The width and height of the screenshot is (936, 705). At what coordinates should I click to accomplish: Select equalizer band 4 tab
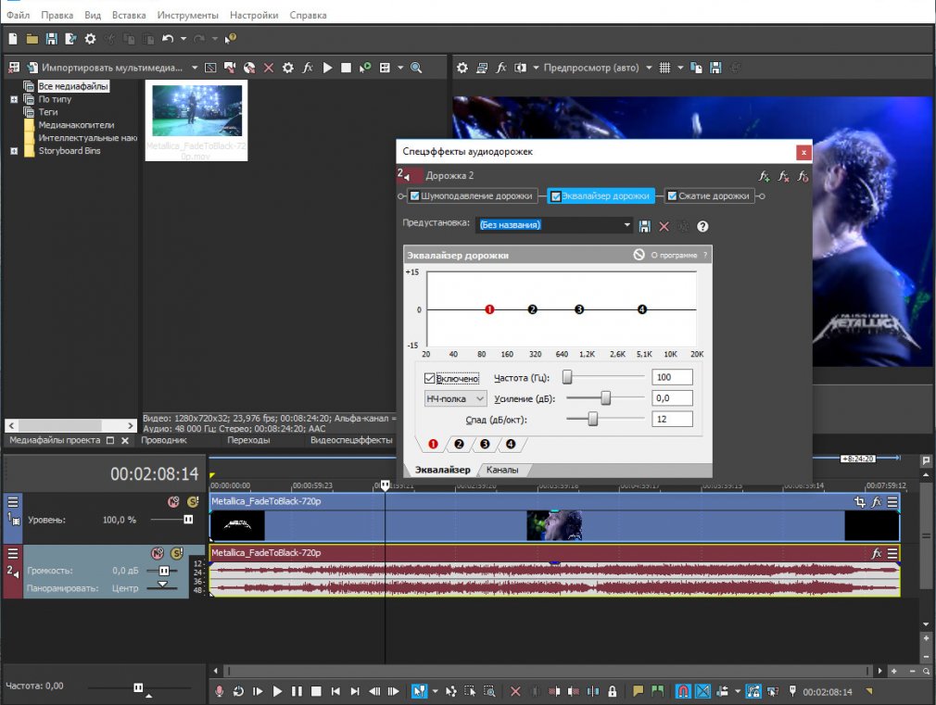click(511, 444)
